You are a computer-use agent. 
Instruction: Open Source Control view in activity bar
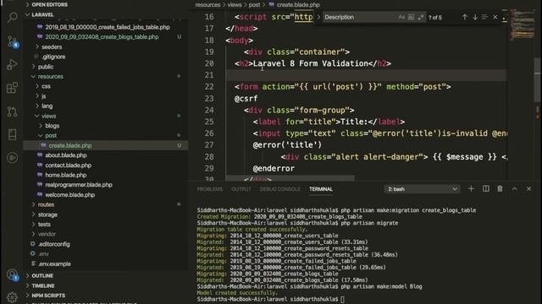pyautogui.click(x=13, y=41)
